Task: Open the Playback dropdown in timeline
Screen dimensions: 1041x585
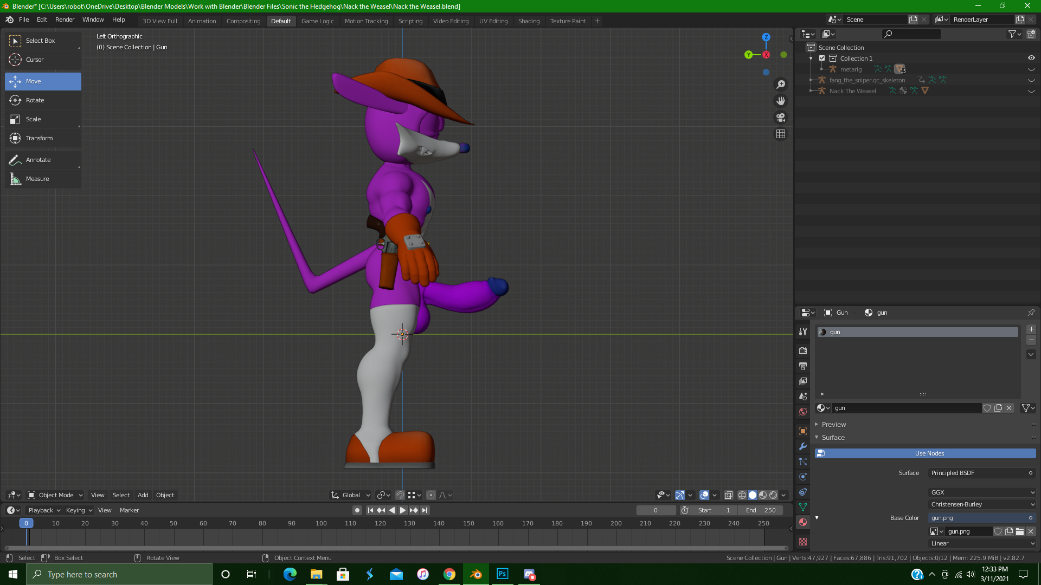Action: click(x=44, y=510)
